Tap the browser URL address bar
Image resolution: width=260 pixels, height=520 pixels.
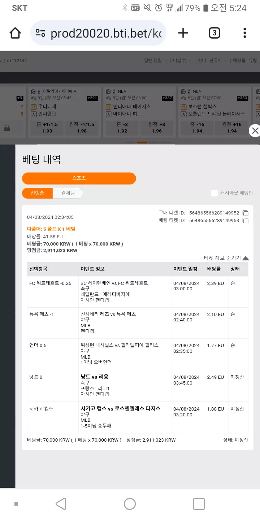[x=98, y=33]
